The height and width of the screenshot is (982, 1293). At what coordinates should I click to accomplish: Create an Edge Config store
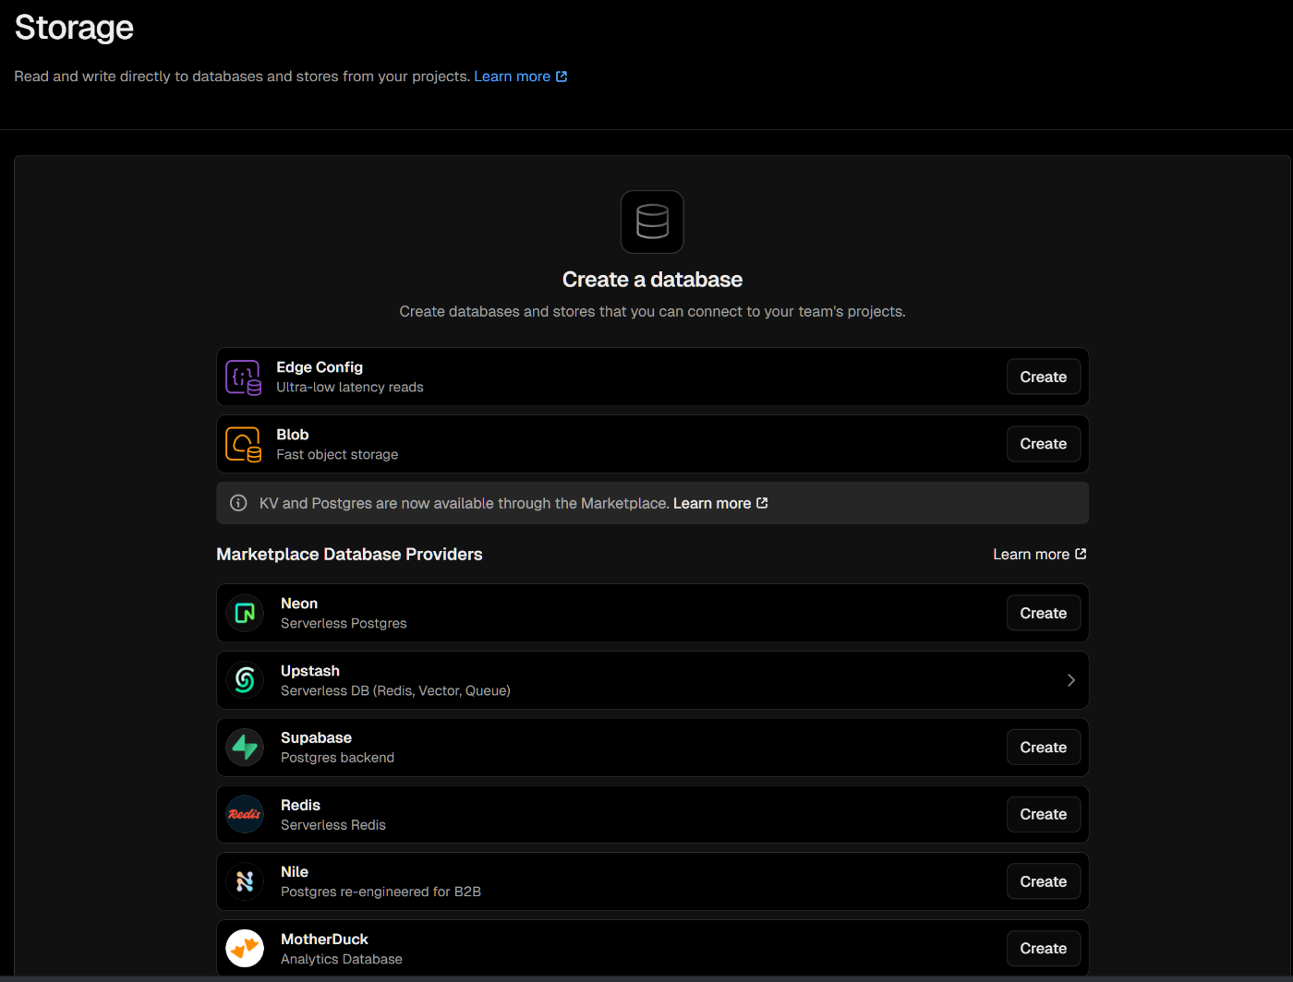pos(1044,377)
